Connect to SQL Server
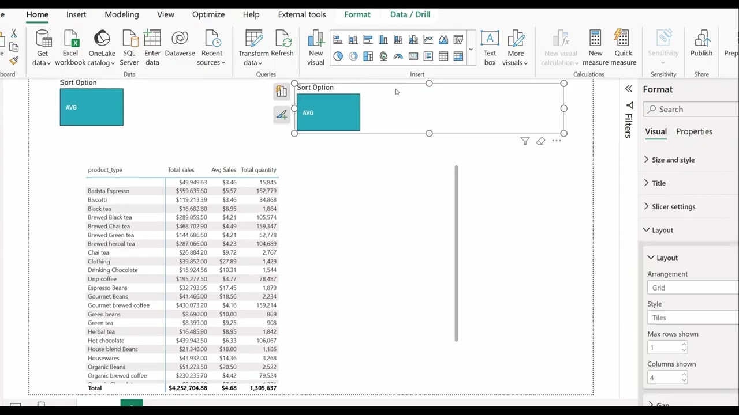 129,48
